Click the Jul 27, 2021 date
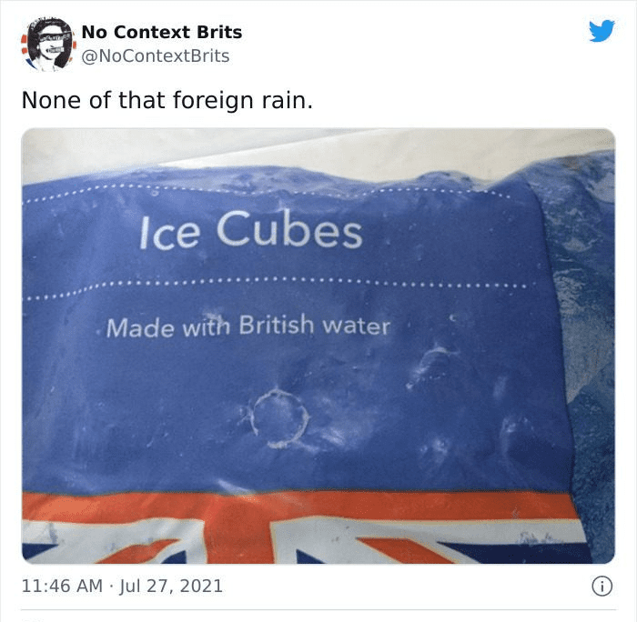Screen dimensions: 637x622 pos(171,586)
